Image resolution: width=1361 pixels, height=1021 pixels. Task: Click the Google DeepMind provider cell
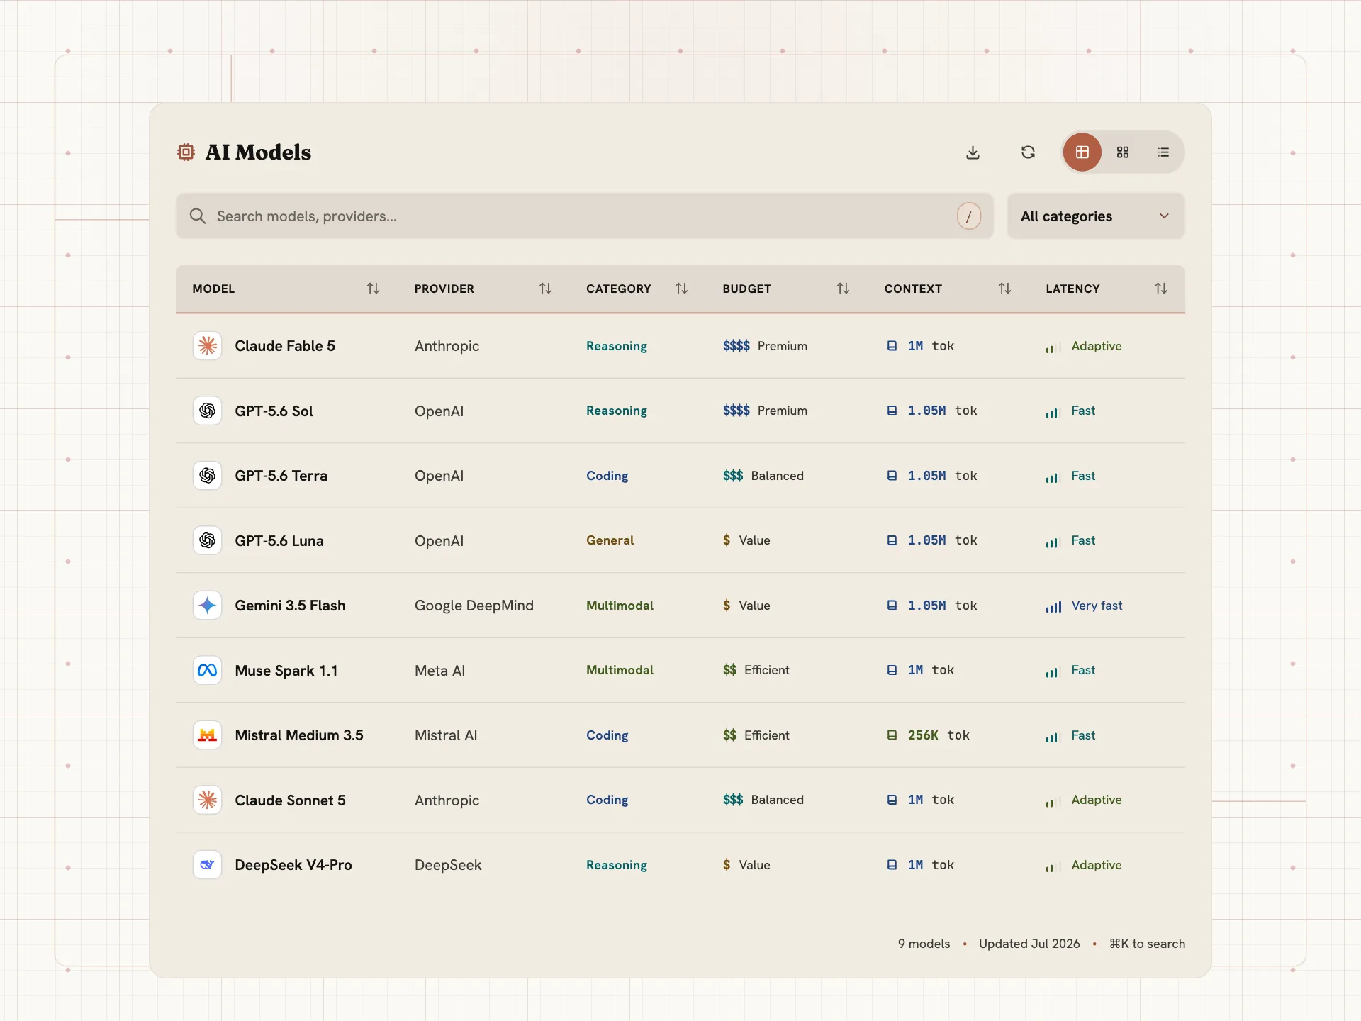474,606
